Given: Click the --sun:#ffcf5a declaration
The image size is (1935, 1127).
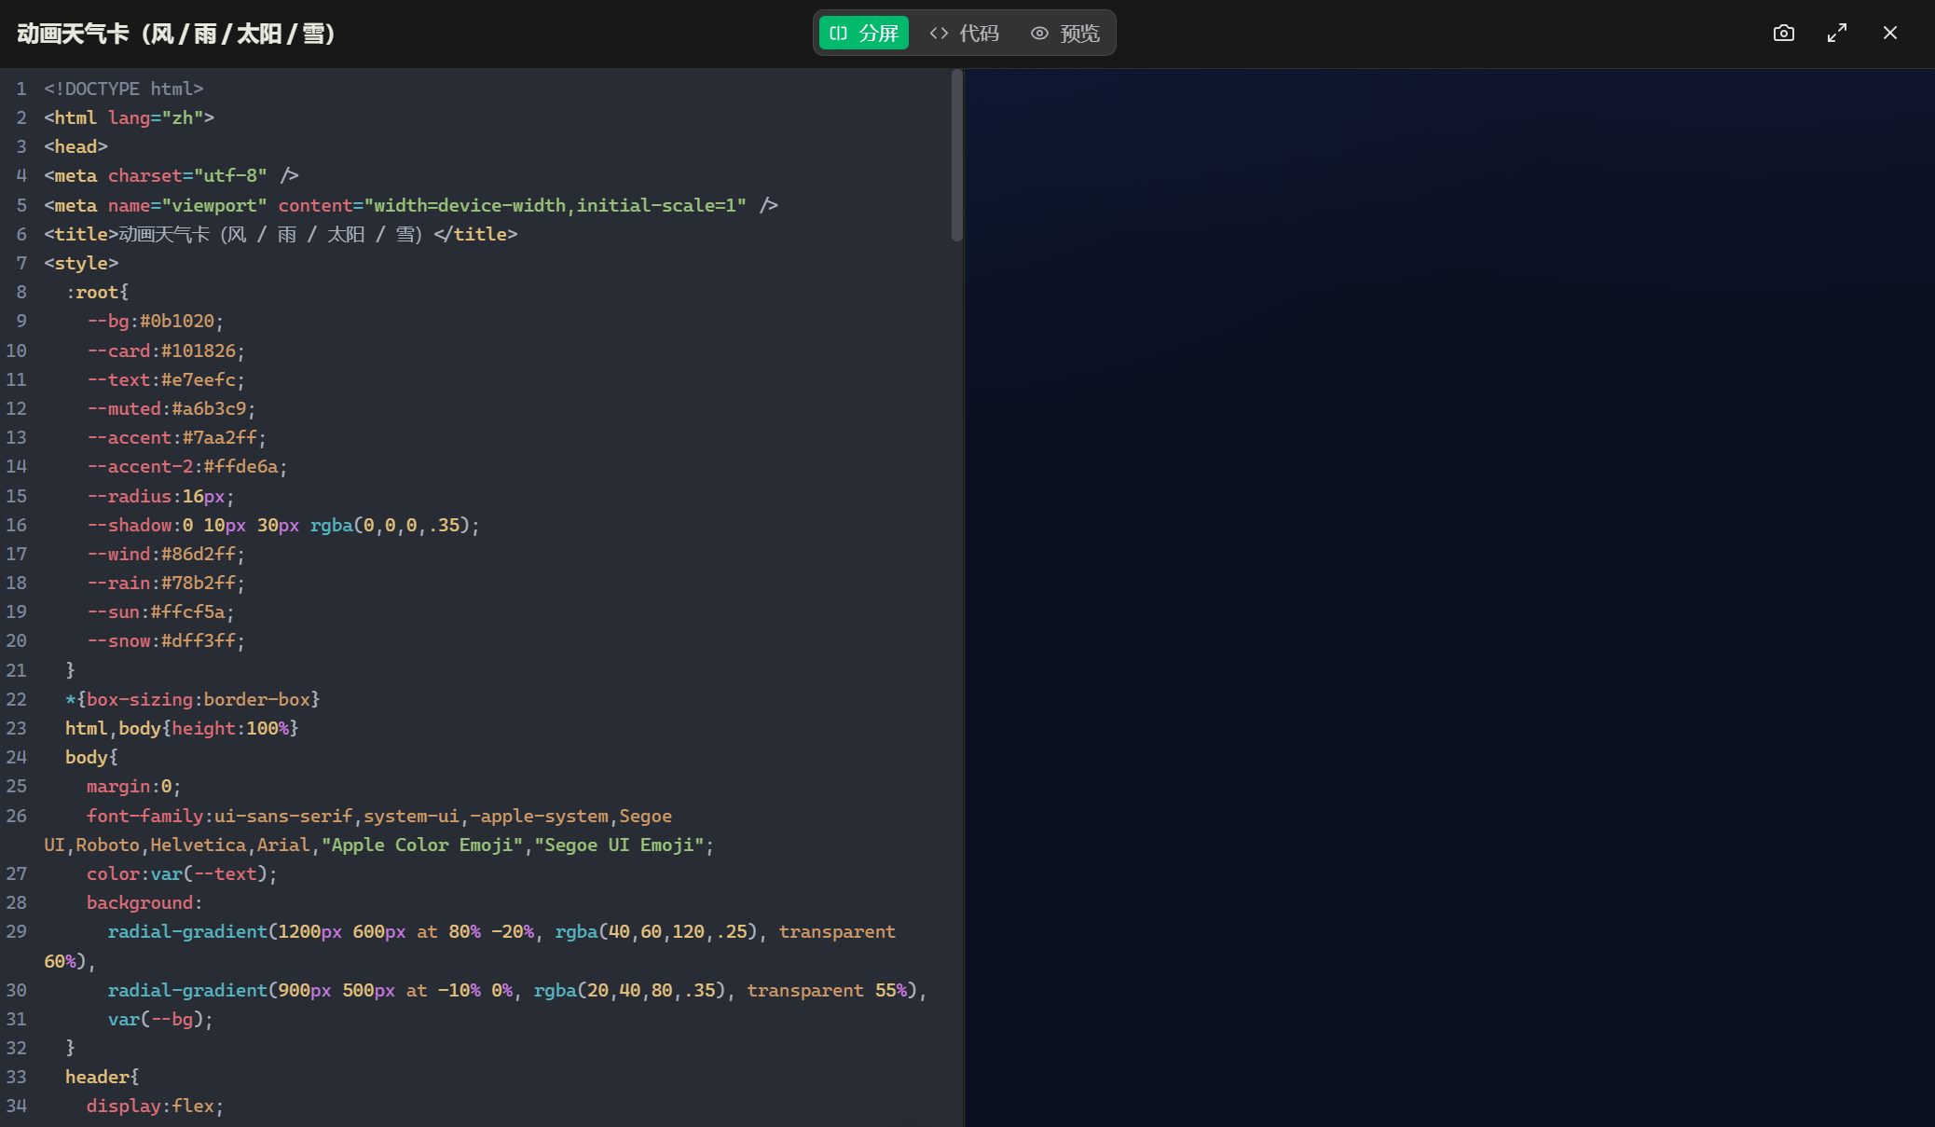Looking at the screenshot, I should pyautogui.click(x=159, y=612).
